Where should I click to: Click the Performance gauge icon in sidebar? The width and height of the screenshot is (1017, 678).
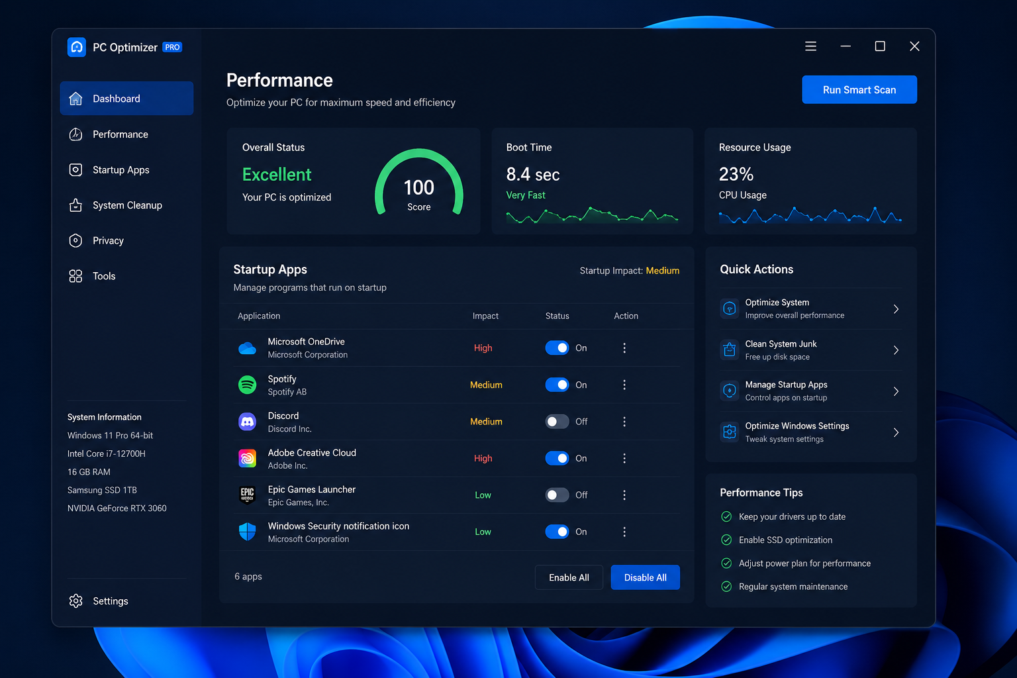tap(76, 134)
